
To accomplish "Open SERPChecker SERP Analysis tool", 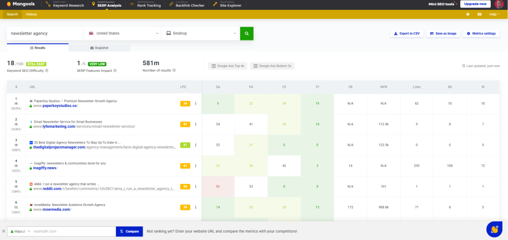I will point(106,4).
